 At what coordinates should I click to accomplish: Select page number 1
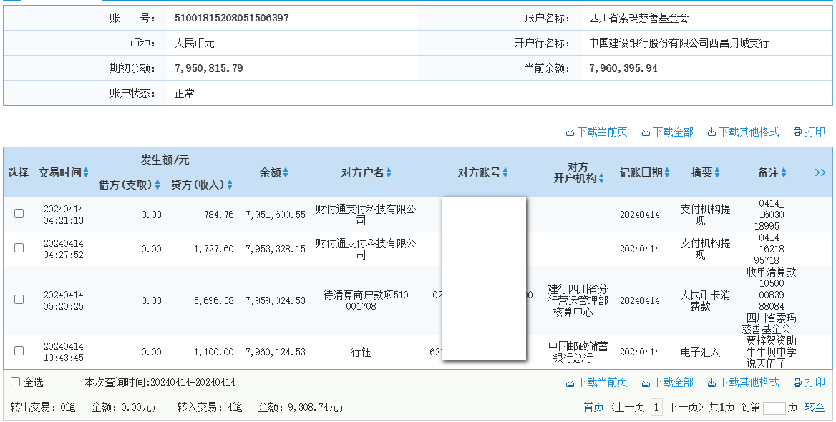point(657,408)
